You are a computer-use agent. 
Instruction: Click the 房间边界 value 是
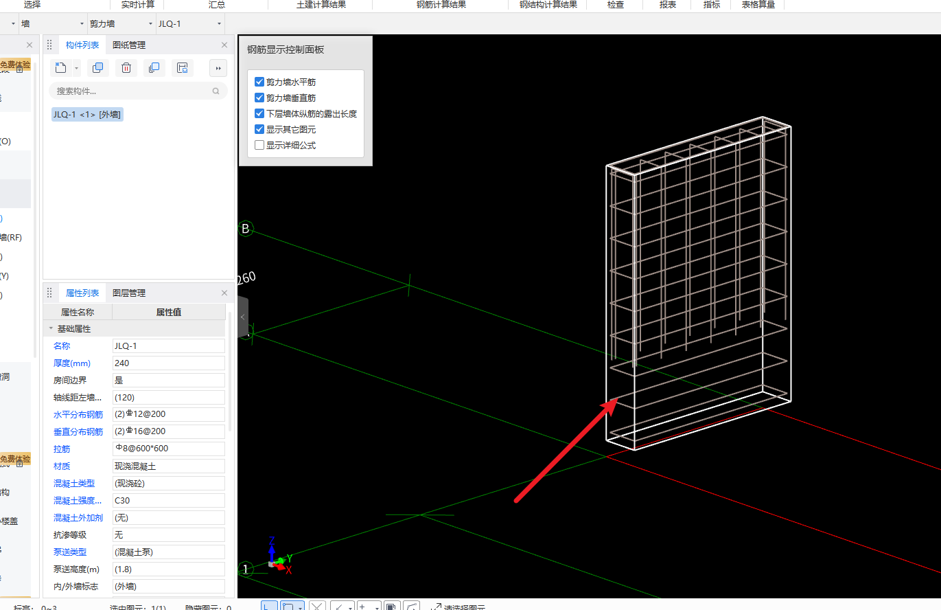[x=169, y=380]
